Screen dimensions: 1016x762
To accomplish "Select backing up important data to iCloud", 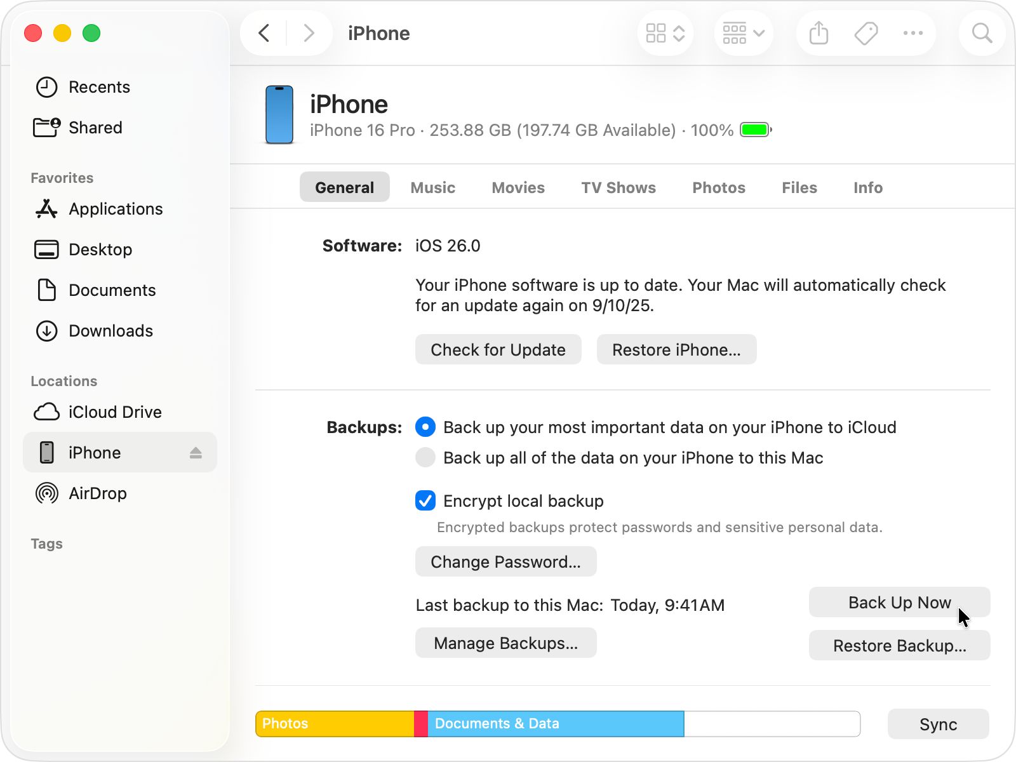I will click(x=425, y=427).
